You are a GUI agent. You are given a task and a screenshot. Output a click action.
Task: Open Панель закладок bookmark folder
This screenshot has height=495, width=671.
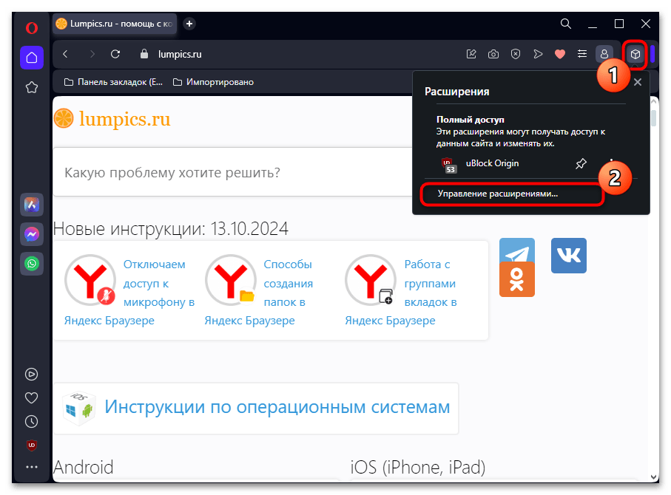click(x=113, y=82)
